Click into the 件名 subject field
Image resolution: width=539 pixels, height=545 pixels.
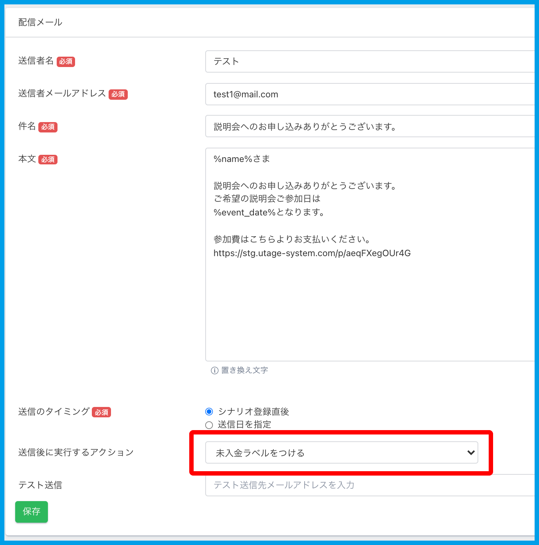tap(369, 126)
